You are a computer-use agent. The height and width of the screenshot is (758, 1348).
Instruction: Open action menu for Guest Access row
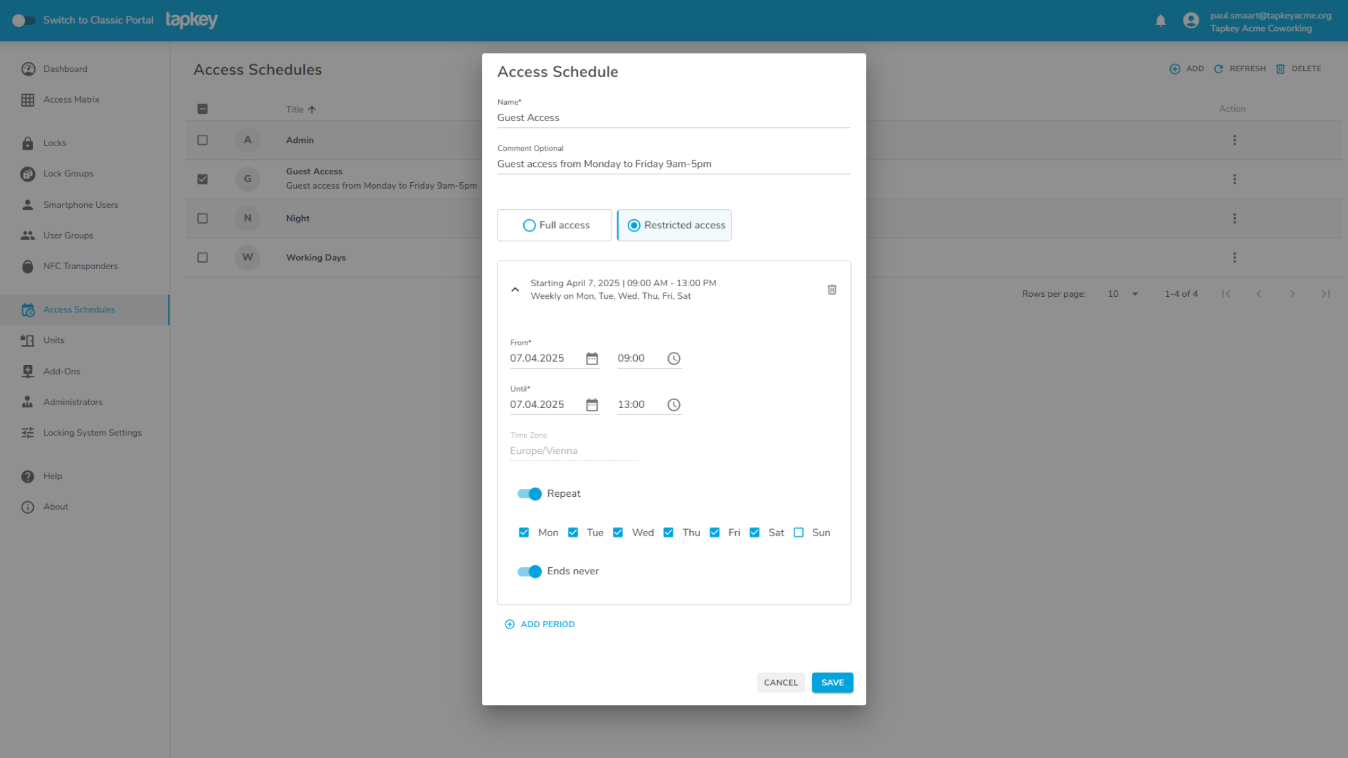[x=1235, y=180]
